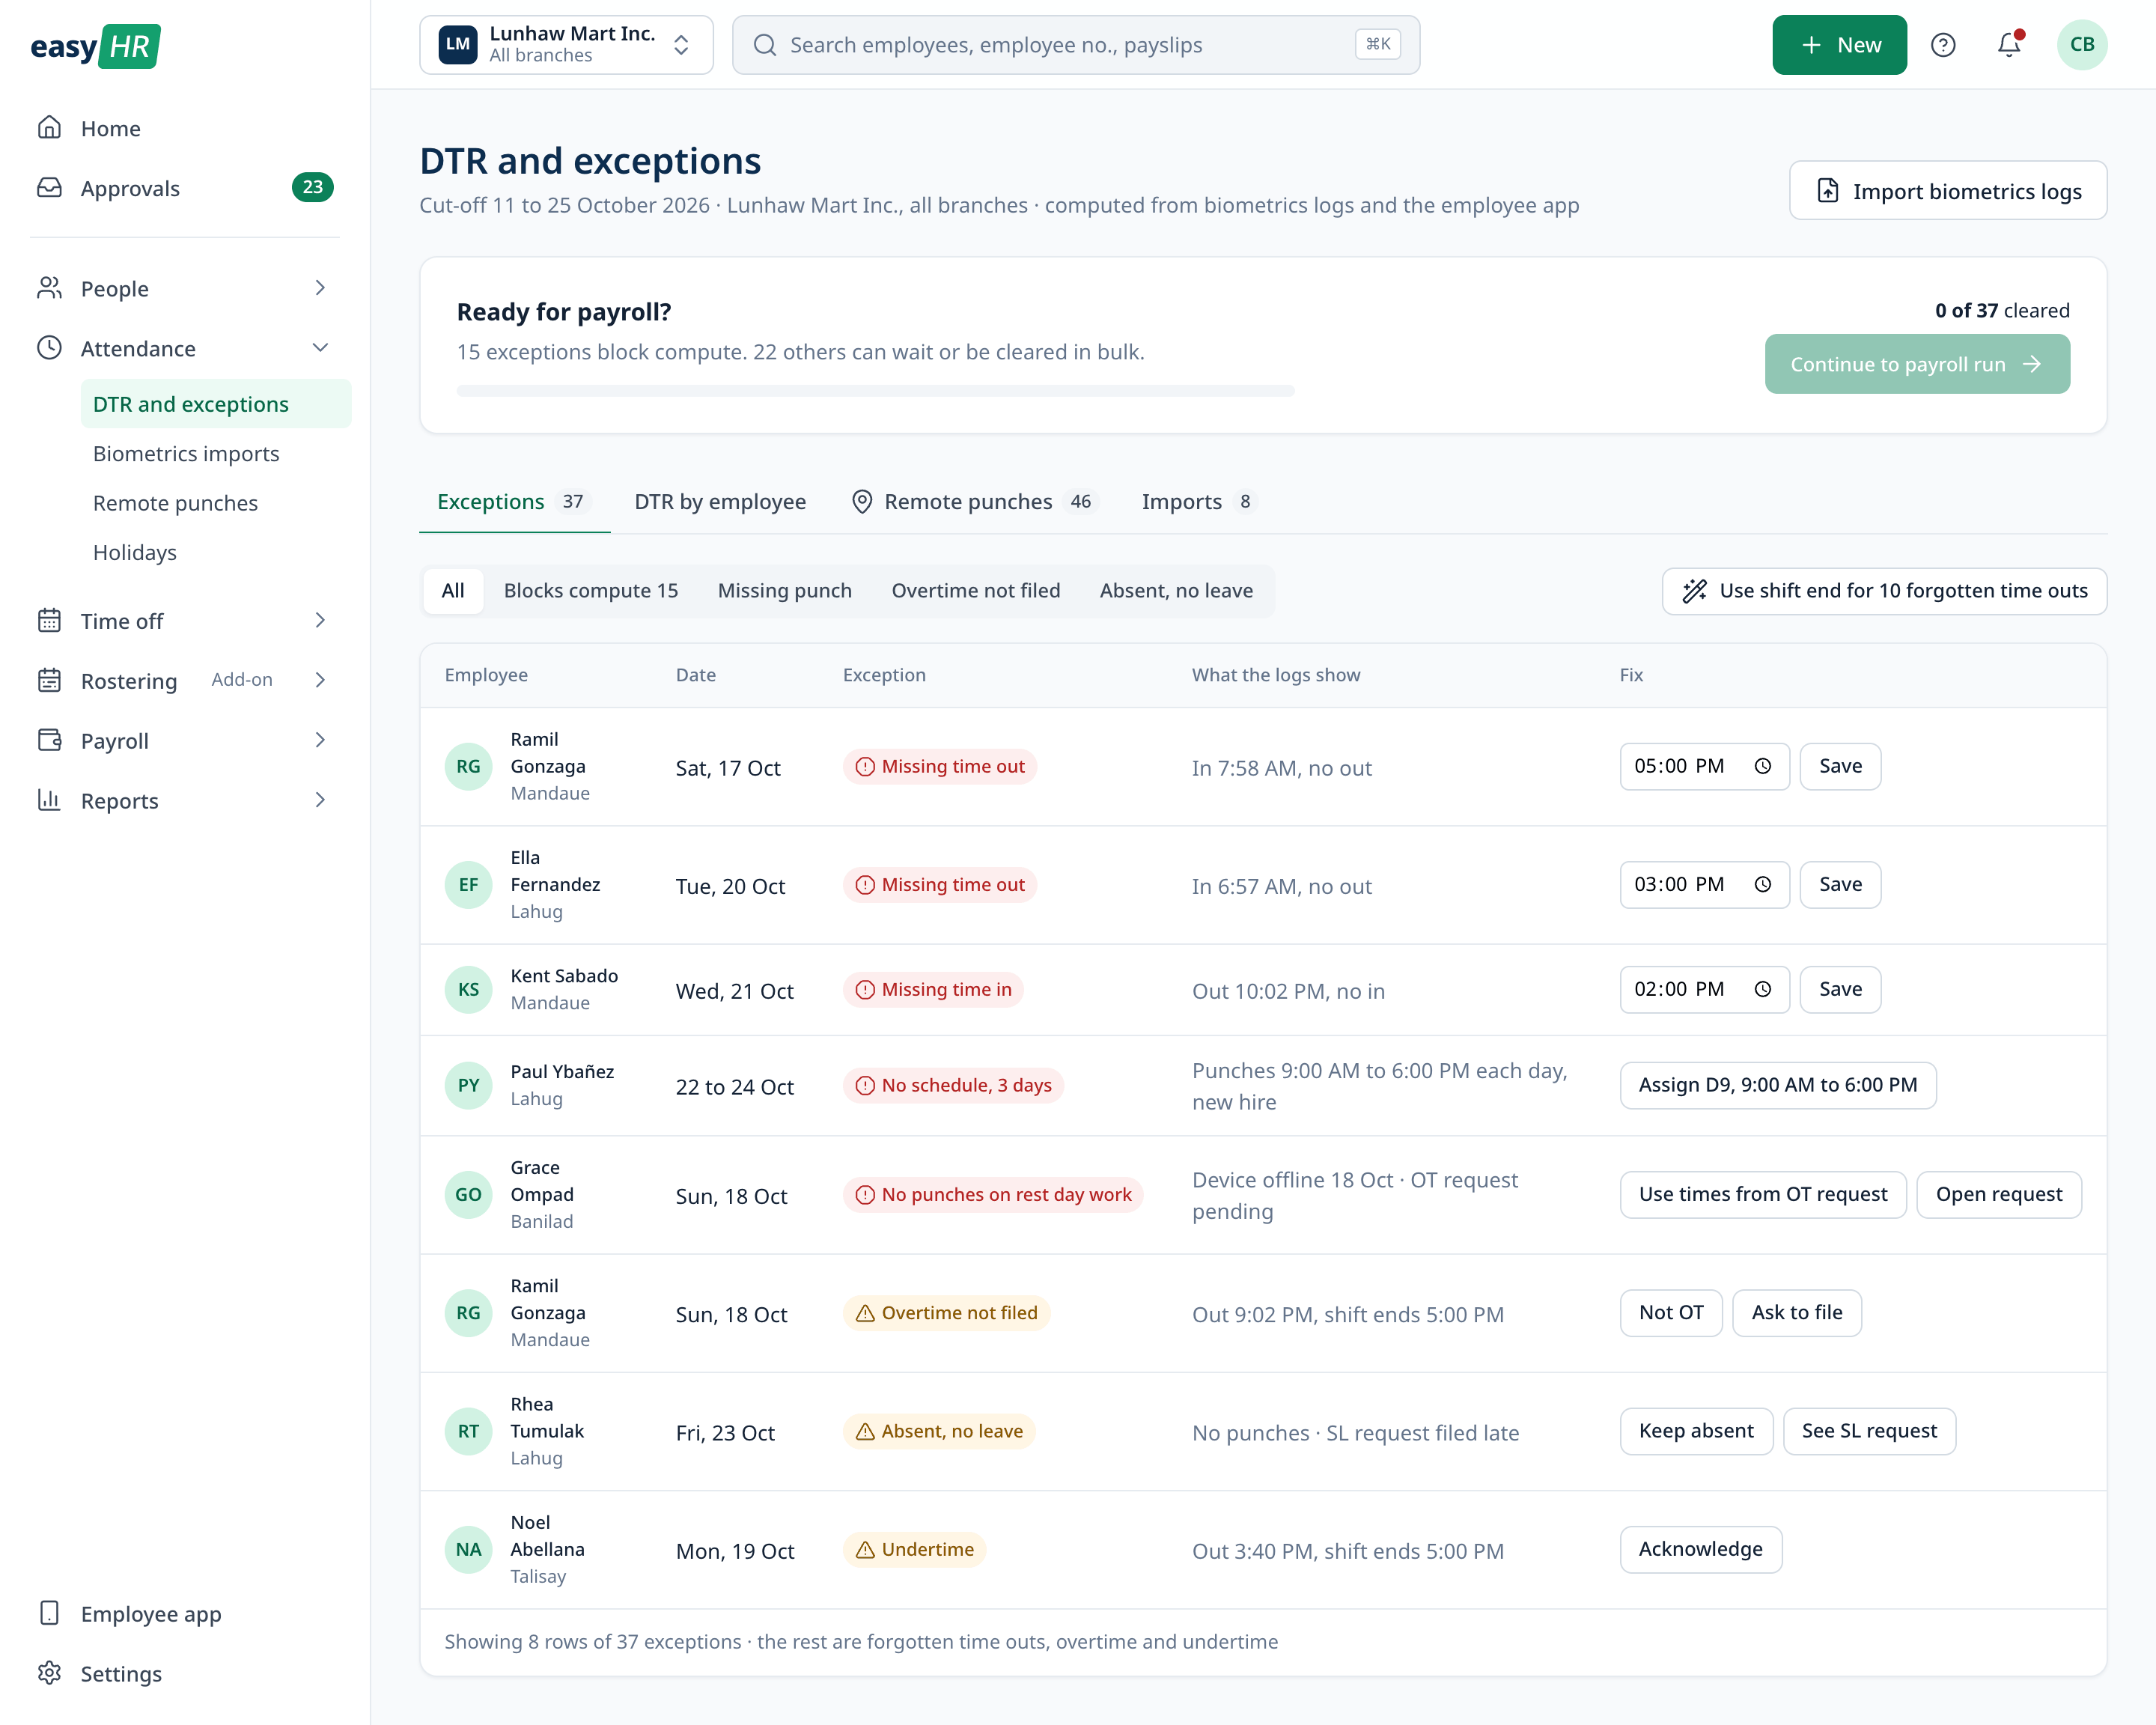The width and height of the screenshot is (2156, 1725).
Task: Expand the Rostering add-on section
Action: (185, 680)
